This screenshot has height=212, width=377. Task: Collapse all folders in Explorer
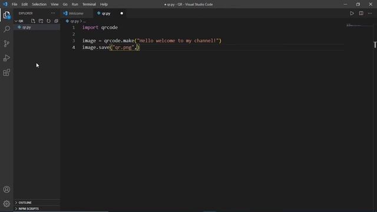click(57, 21)
